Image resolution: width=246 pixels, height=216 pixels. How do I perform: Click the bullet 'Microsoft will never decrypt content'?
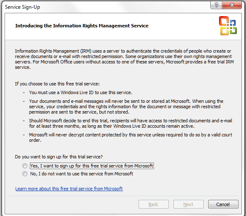click(x=131, y=138)
